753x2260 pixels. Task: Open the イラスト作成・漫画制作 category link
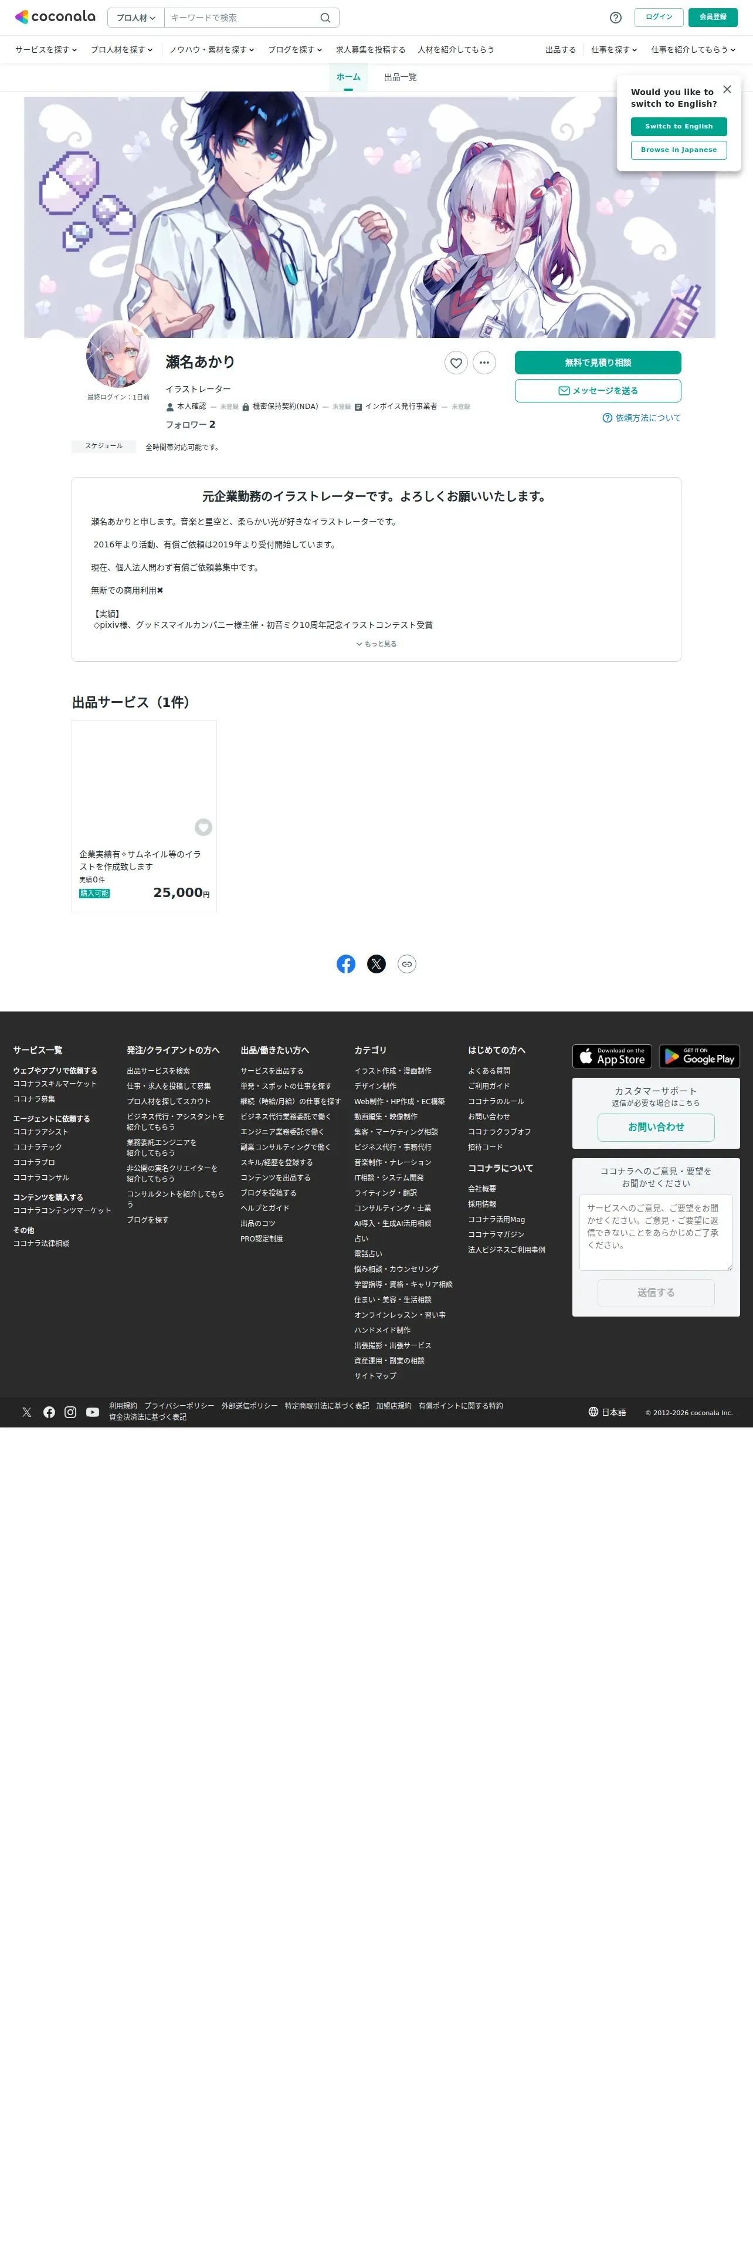(x=393, y=1071)
